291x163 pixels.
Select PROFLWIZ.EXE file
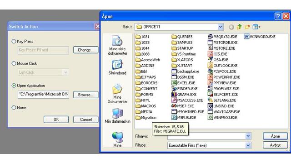click(223, 89)
